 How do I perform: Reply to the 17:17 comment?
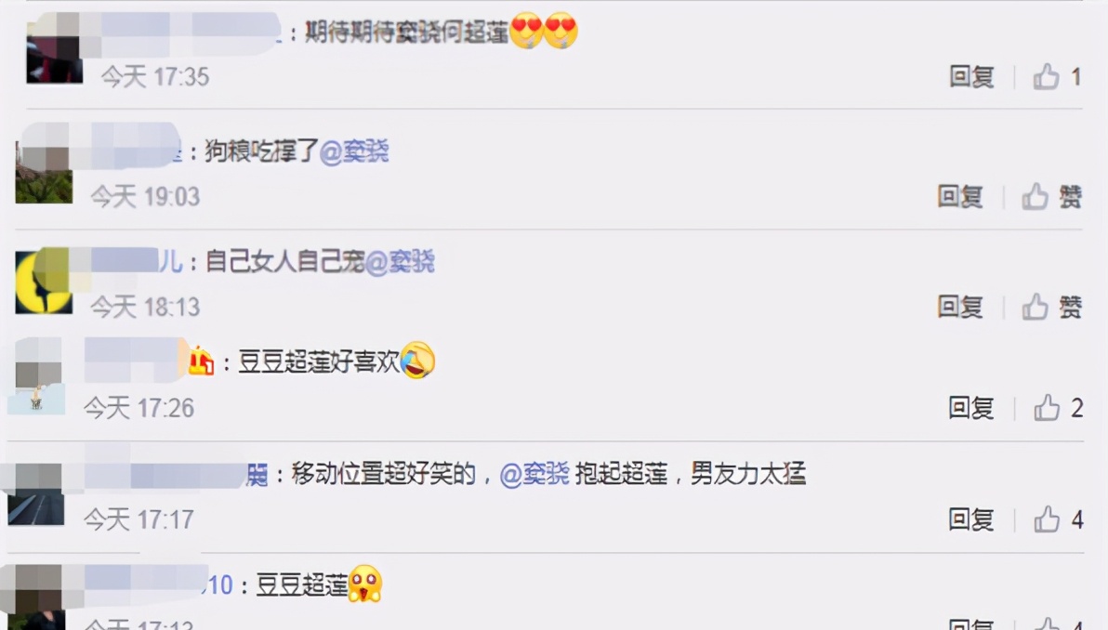[x=971, y=519]
